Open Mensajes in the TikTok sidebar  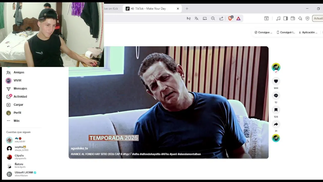[20, 88]
